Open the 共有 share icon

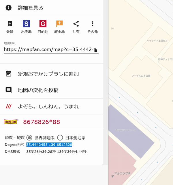(x=76, y=24)
